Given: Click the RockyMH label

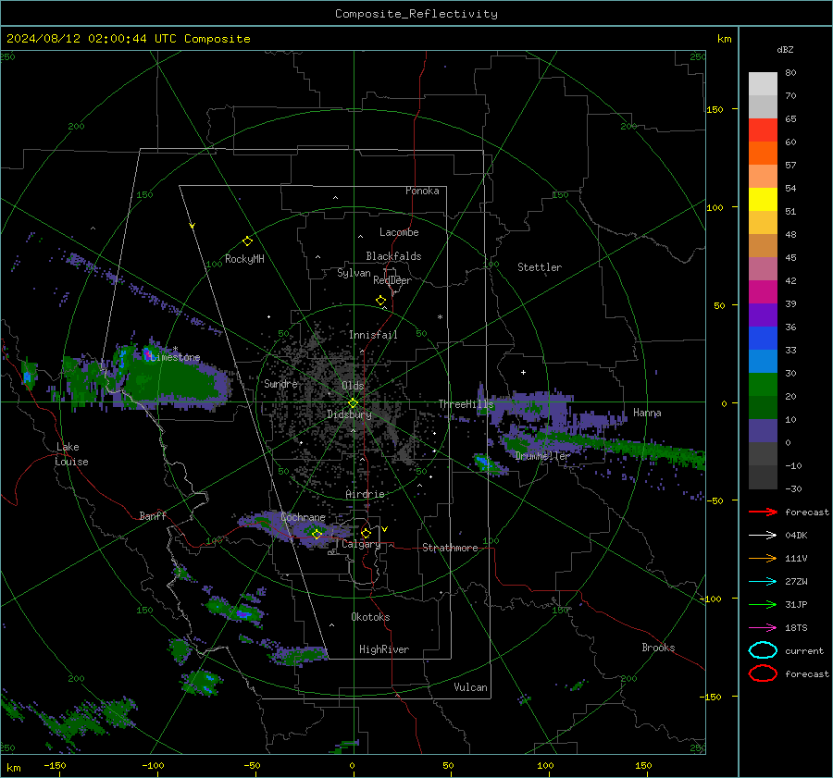Looking at the screenshot, I should [x=244, y=259].
